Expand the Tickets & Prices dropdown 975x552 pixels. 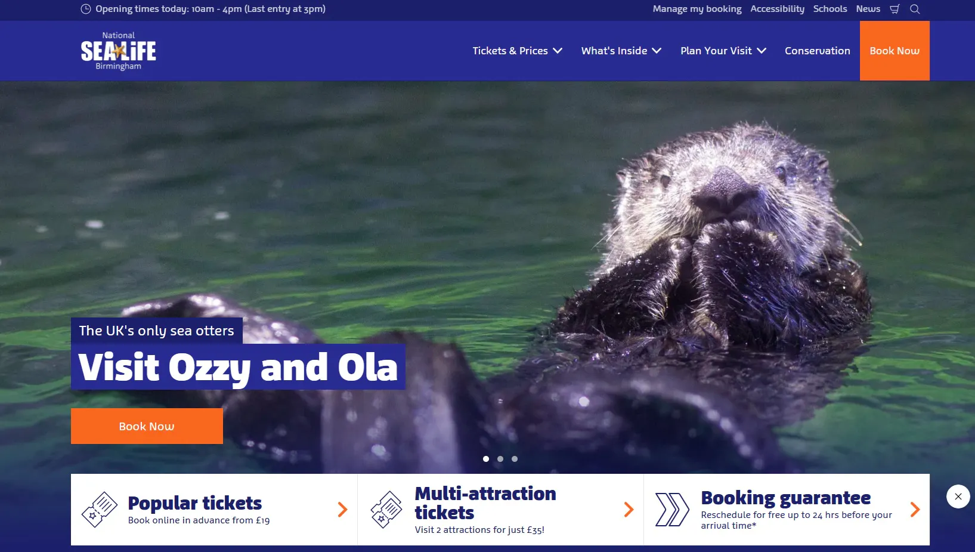click(x=517, y=51)
